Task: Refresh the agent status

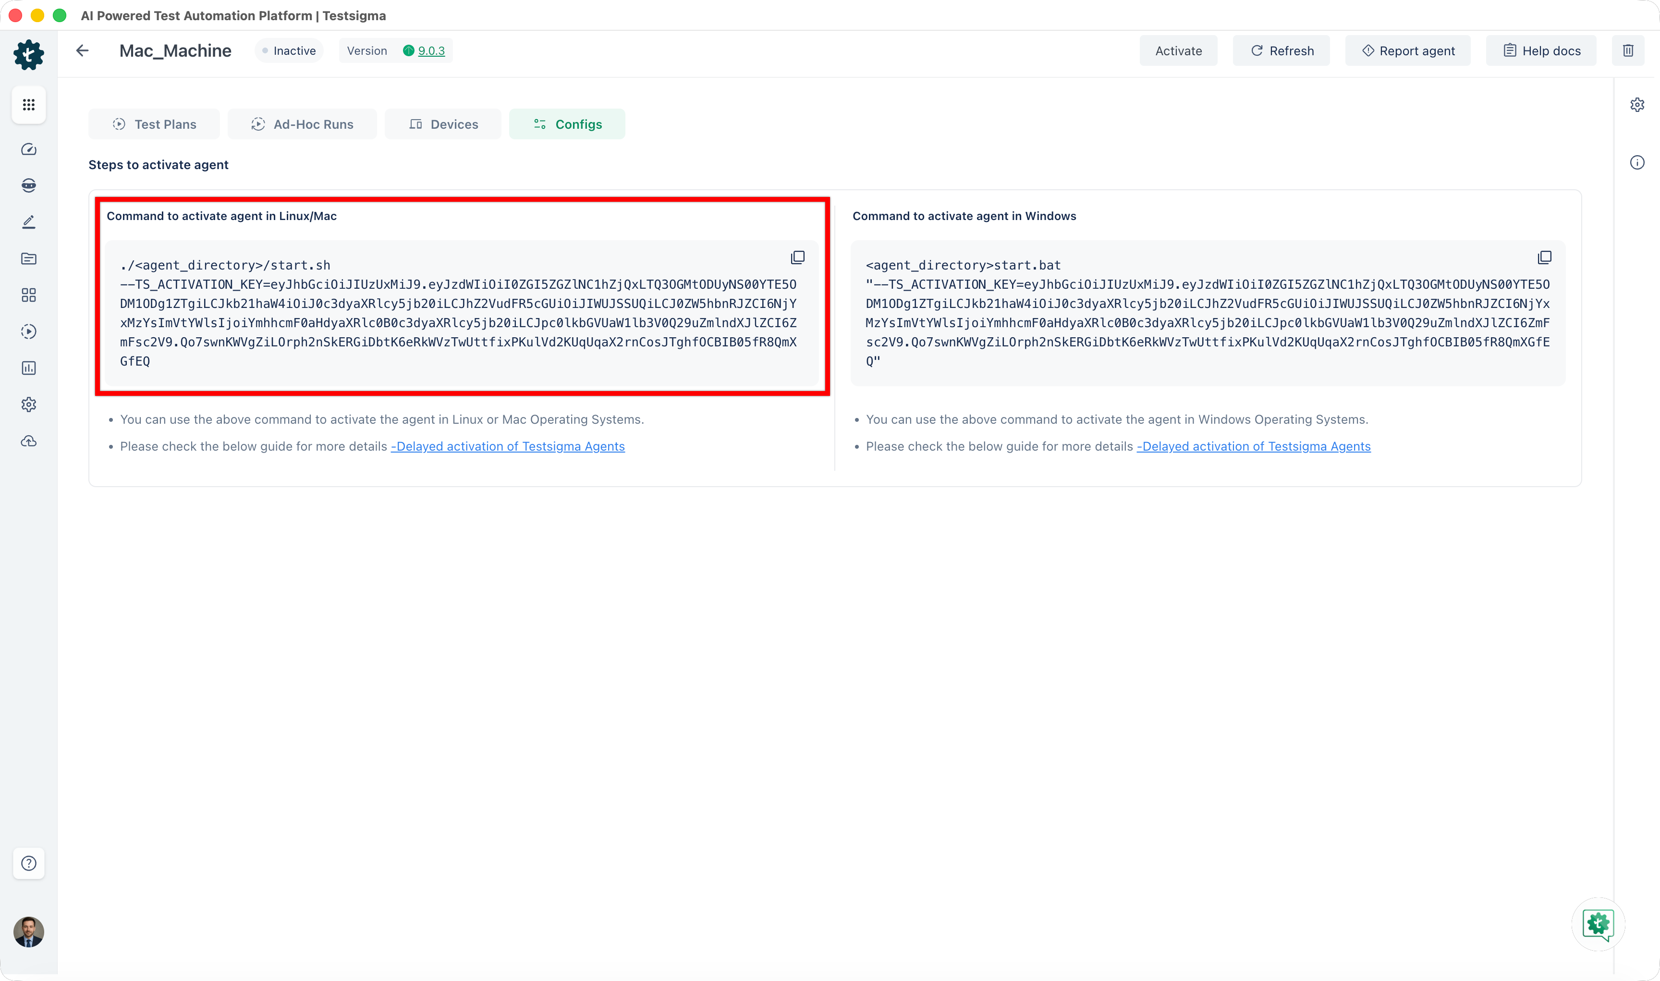Action: (x=1282, y=51)
